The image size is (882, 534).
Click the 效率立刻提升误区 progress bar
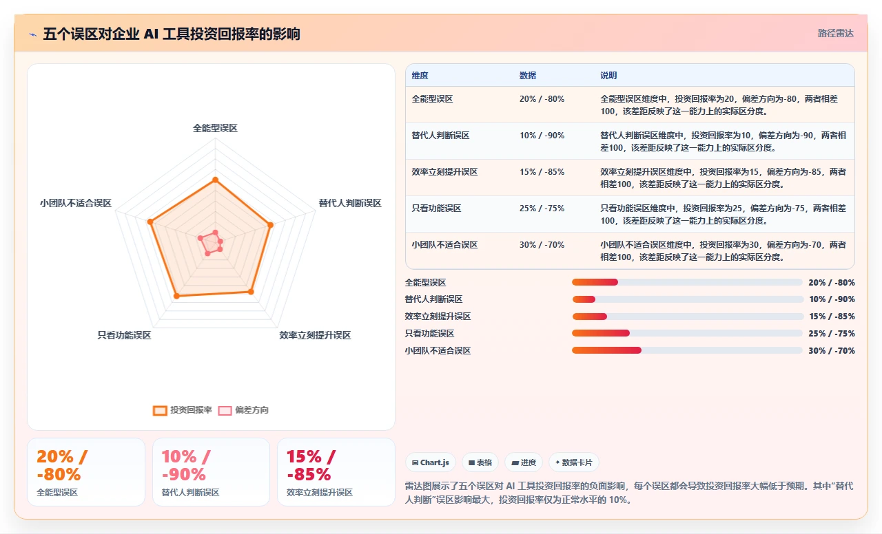pyautogui.click(x=687, y=317)
